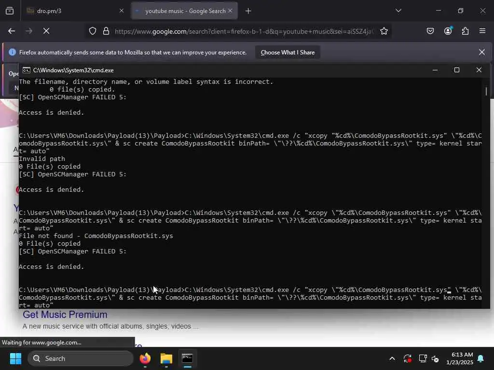
Task: Open the cmd.exe title bar system icon
Action: [x=27, y=70]
